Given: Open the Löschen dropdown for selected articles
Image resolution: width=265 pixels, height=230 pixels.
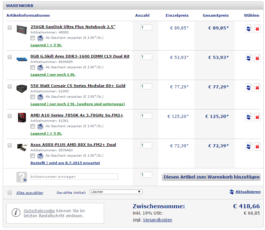Looking at the screenshot, I should click(116, 192).
